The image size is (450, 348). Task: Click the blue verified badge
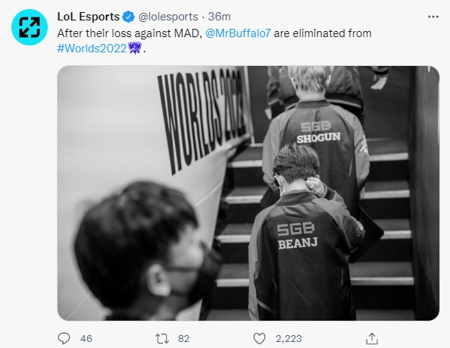(129, 17)
